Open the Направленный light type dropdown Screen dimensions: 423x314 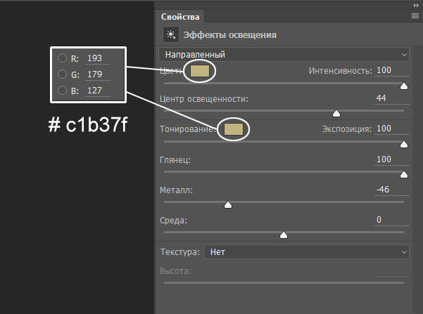click(284, 54)
